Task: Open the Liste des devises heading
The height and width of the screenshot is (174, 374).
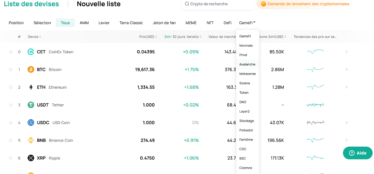Action: coord(31,4)
